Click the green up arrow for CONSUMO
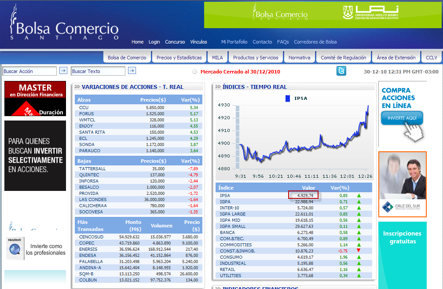 click(x=359, y=257)
